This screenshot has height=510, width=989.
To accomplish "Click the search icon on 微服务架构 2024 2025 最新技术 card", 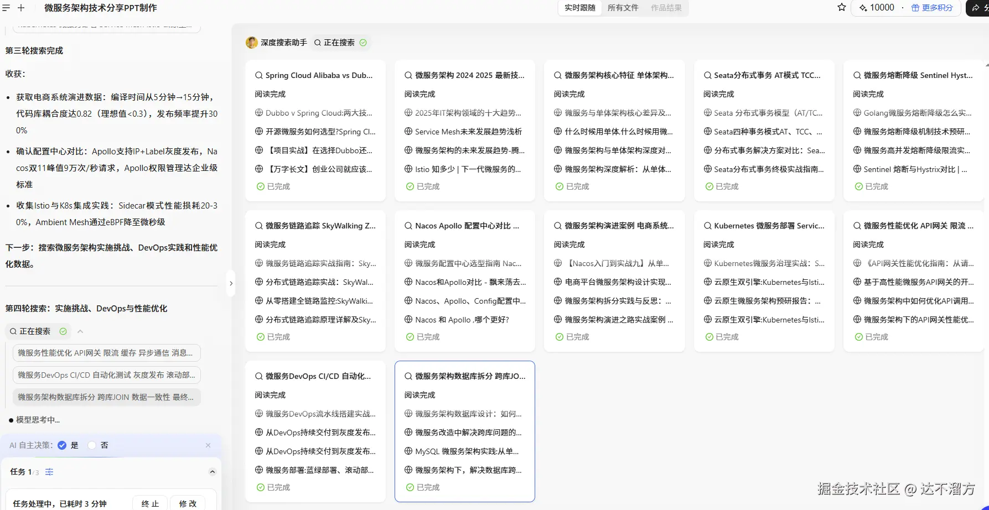I will pos(408,75).
